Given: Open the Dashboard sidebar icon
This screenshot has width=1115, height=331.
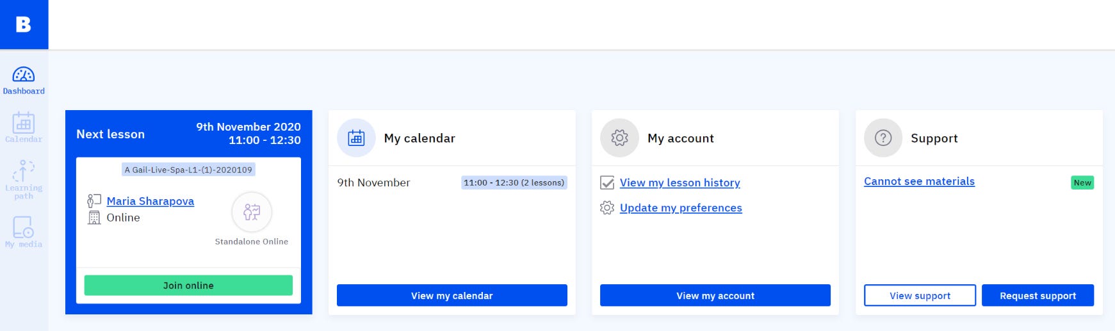Looking at the screenshot, I should 24,75.
